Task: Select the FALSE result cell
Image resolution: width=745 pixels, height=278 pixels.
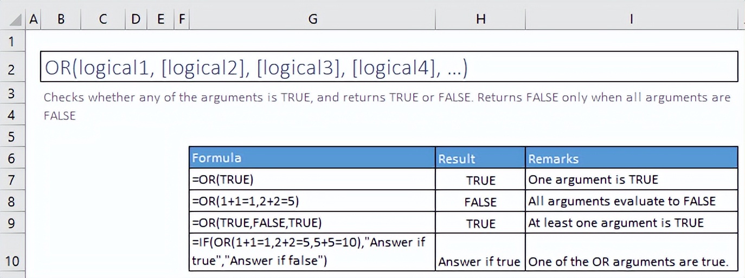Action: 480,202
